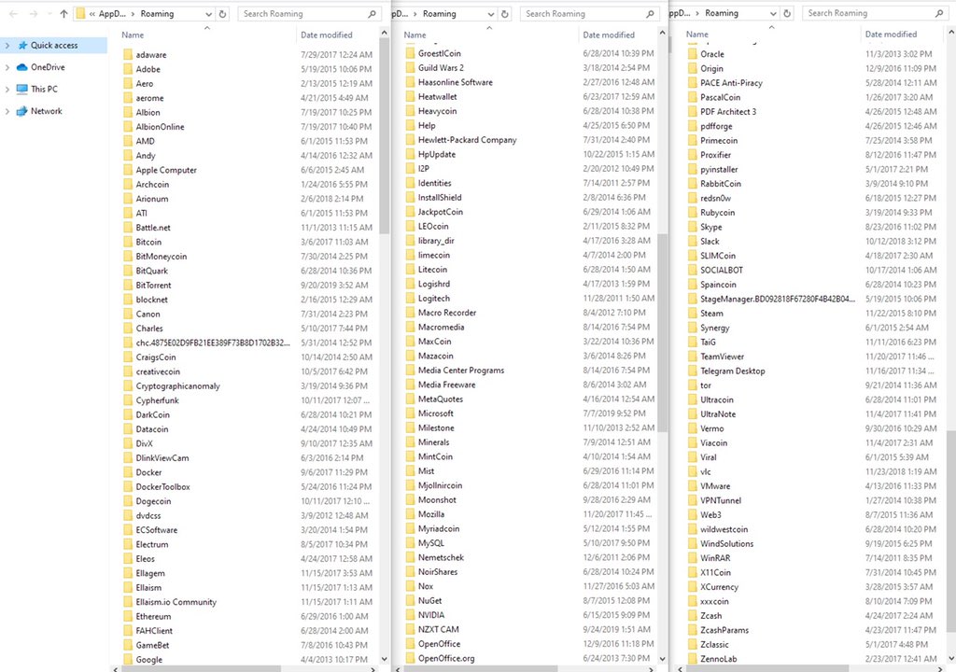
Task: Select the Litecoin folder icon
Action: (410, 269)
